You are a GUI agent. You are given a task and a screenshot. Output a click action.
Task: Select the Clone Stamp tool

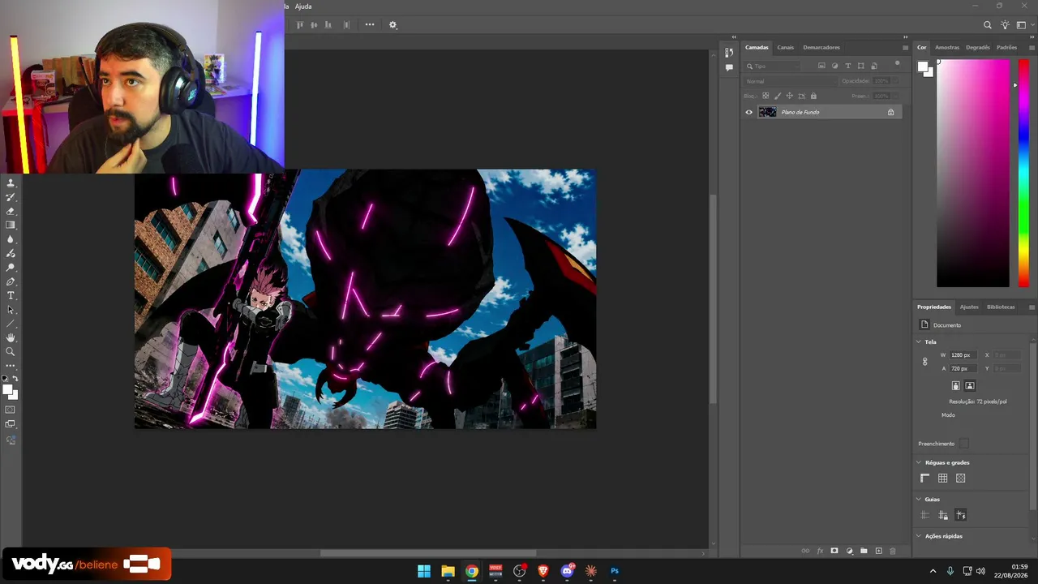click(11, 183)
